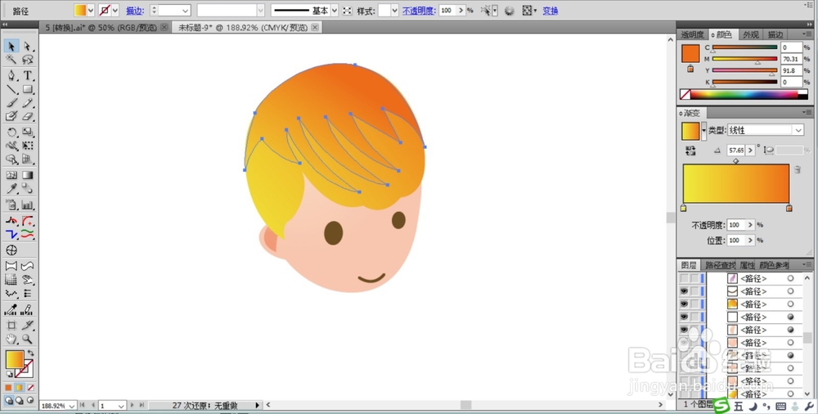Choose the Rectangle tool
818x414 pixels.
click(27, 89)
